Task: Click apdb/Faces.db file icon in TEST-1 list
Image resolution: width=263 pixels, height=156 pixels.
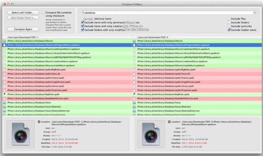Action: (4, 74)
